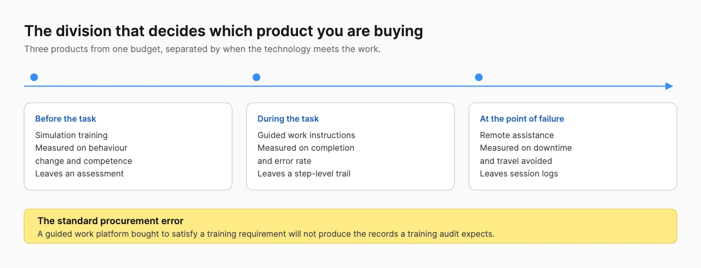Viewport: 701px width, 268px height.
Task: Click the main slide title
Action: [223, 31]
